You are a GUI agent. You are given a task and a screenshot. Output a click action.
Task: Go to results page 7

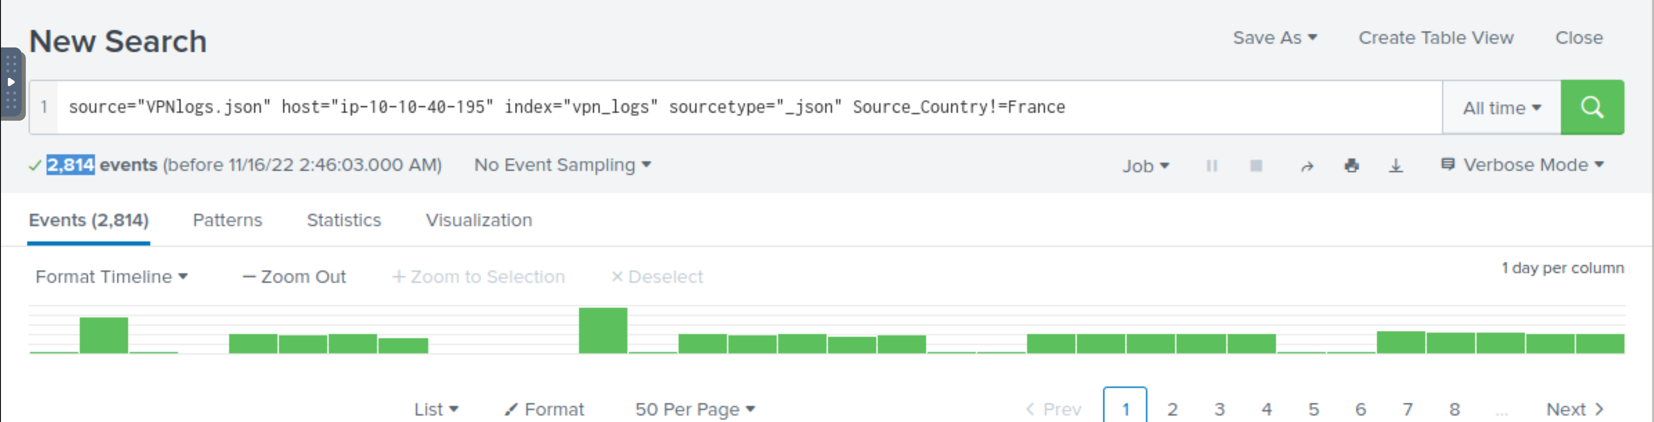(1407, 409)
